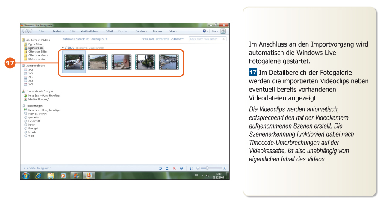Open the 'und höher' filter dropdown
385x205 pixels.
click(x=177, y=39)
